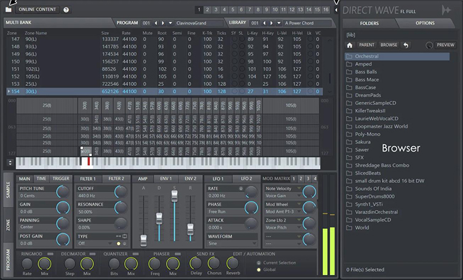Click the preview volume knob
Viewport: 463px width, 280px height.
[x=429, y=45]
